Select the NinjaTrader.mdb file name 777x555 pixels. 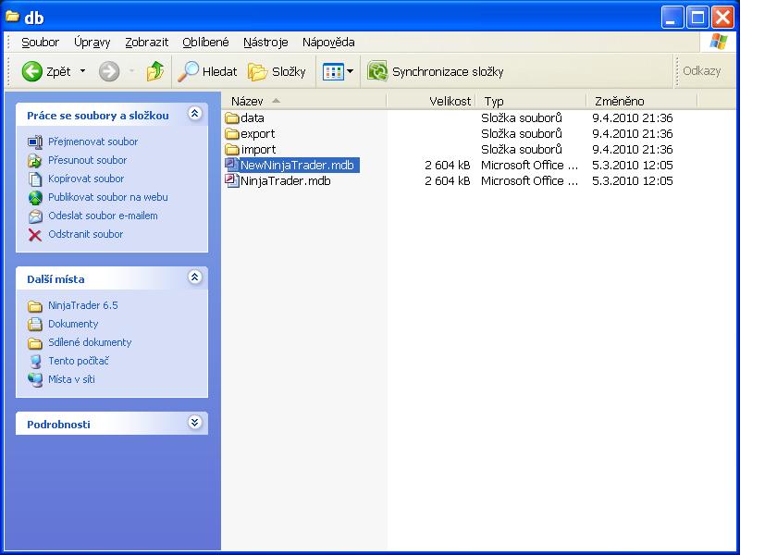[286, 181]
